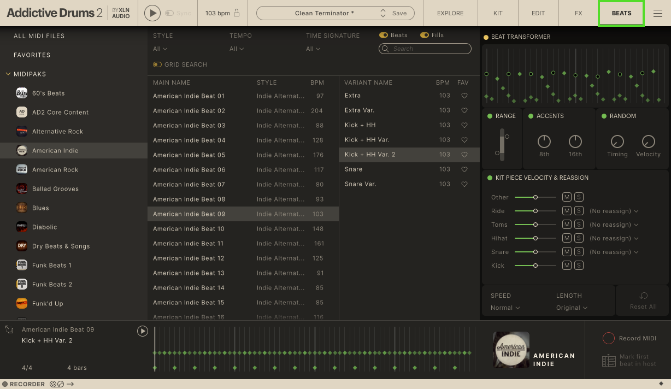671x389 pixels.
Task: Open the FAVORITES list
Action: (32, 55)
